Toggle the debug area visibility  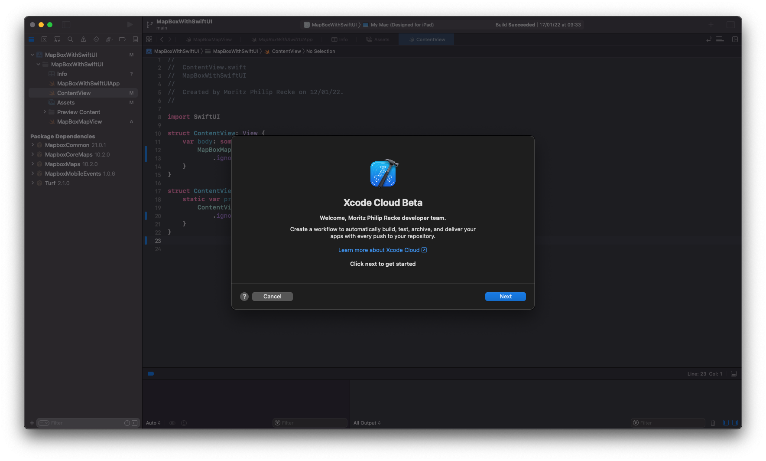[734, 374]
